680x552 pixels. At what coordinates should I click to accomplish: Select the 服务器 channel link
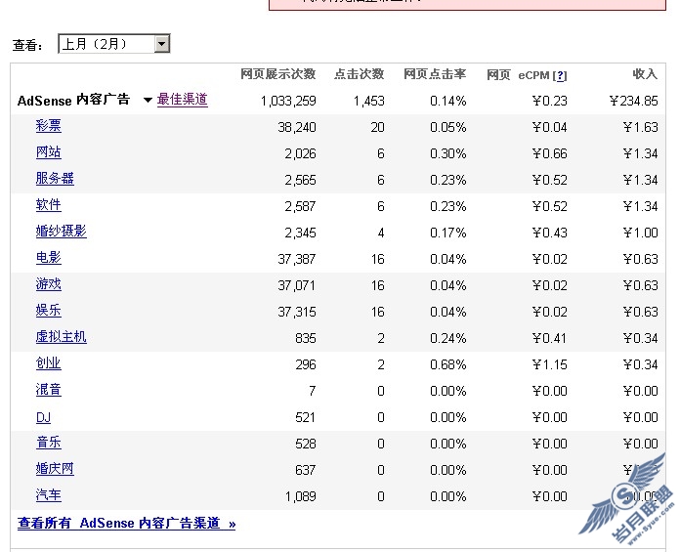(55, 179)
